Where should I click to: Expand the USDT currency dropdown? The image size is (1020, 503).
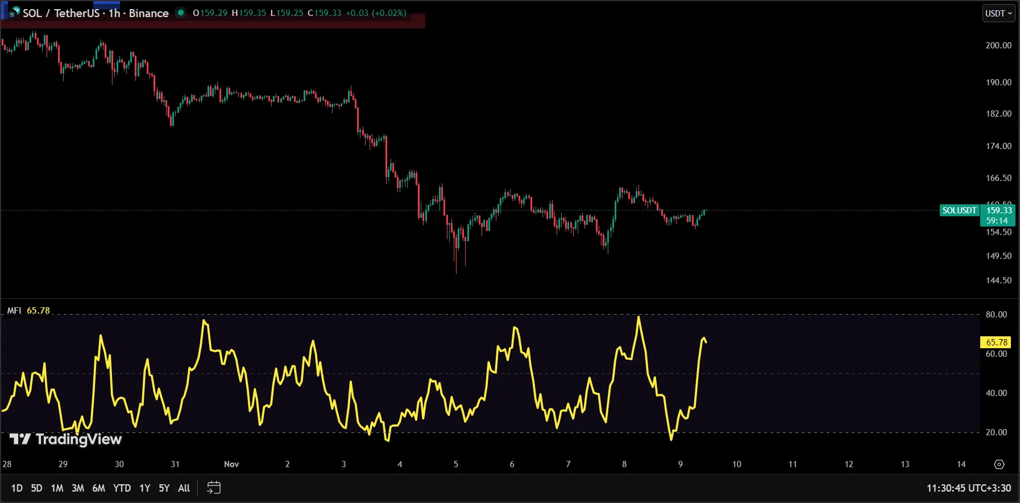(999, 13)
